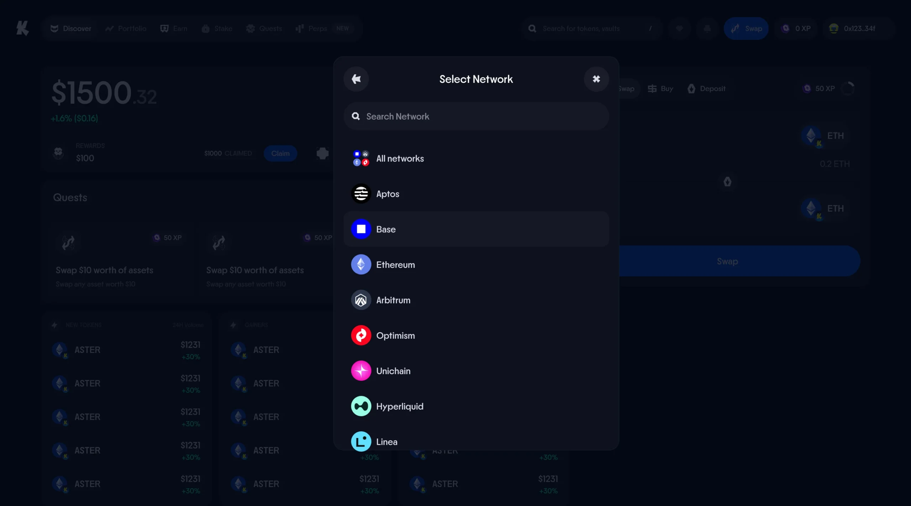Viewport: 911px width, 506px height.
Task: Focus the Search for tokens, vaults field
Action: pyautogui.click(x=592, y=28)
